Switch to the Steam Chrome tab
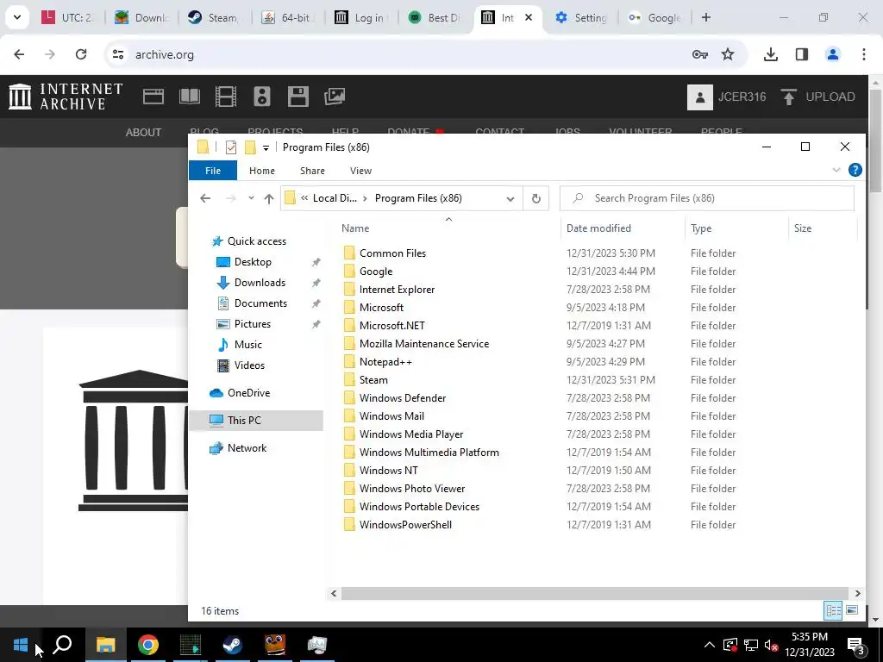 (x=213, y=17)
